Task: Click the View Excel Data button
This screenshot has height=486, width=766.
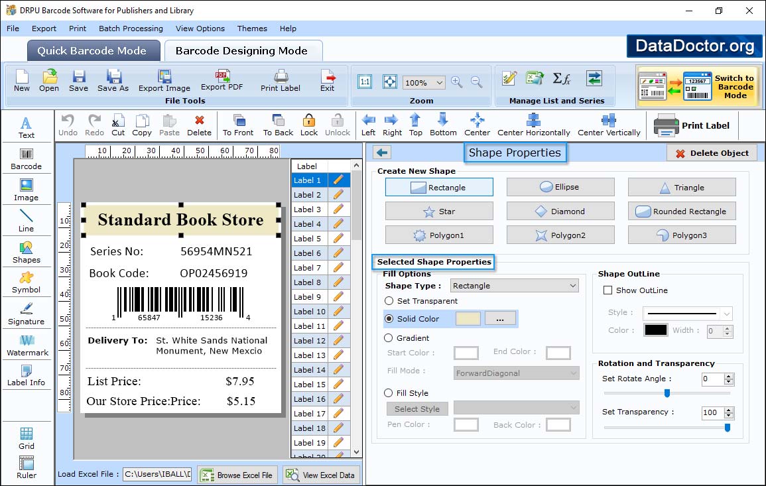Action: click(x=322, y=475)
